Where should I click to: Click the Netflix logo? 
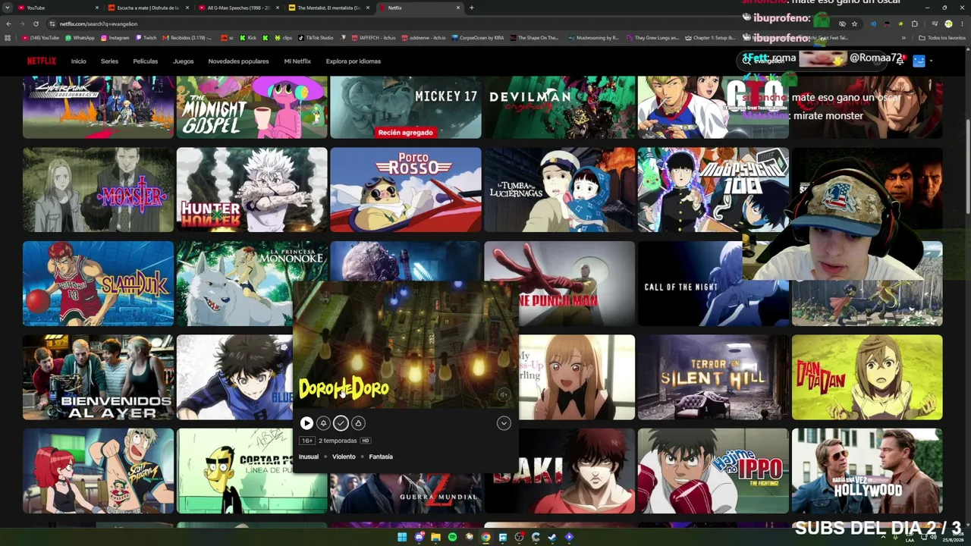point(42,61)
